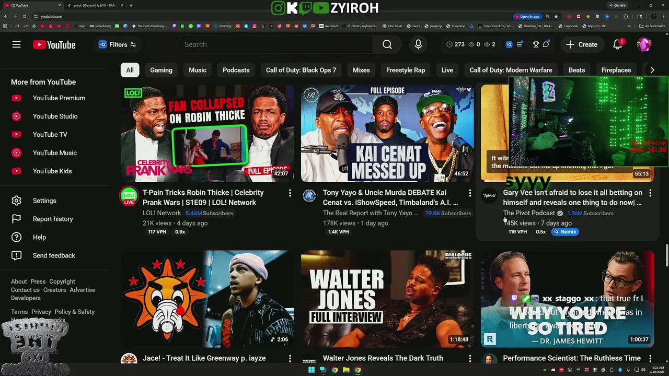
Task: Click the YouTube logo home link
Action: coord(54,44)
